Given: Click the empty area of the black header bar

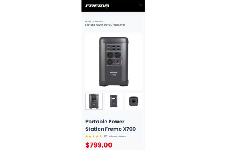Looking at the screenshot, I should 124,6.
